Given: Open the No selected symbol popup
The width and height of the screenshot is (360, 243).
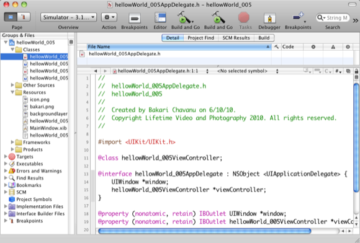Looking at the screenshot, I should [248, 71].
